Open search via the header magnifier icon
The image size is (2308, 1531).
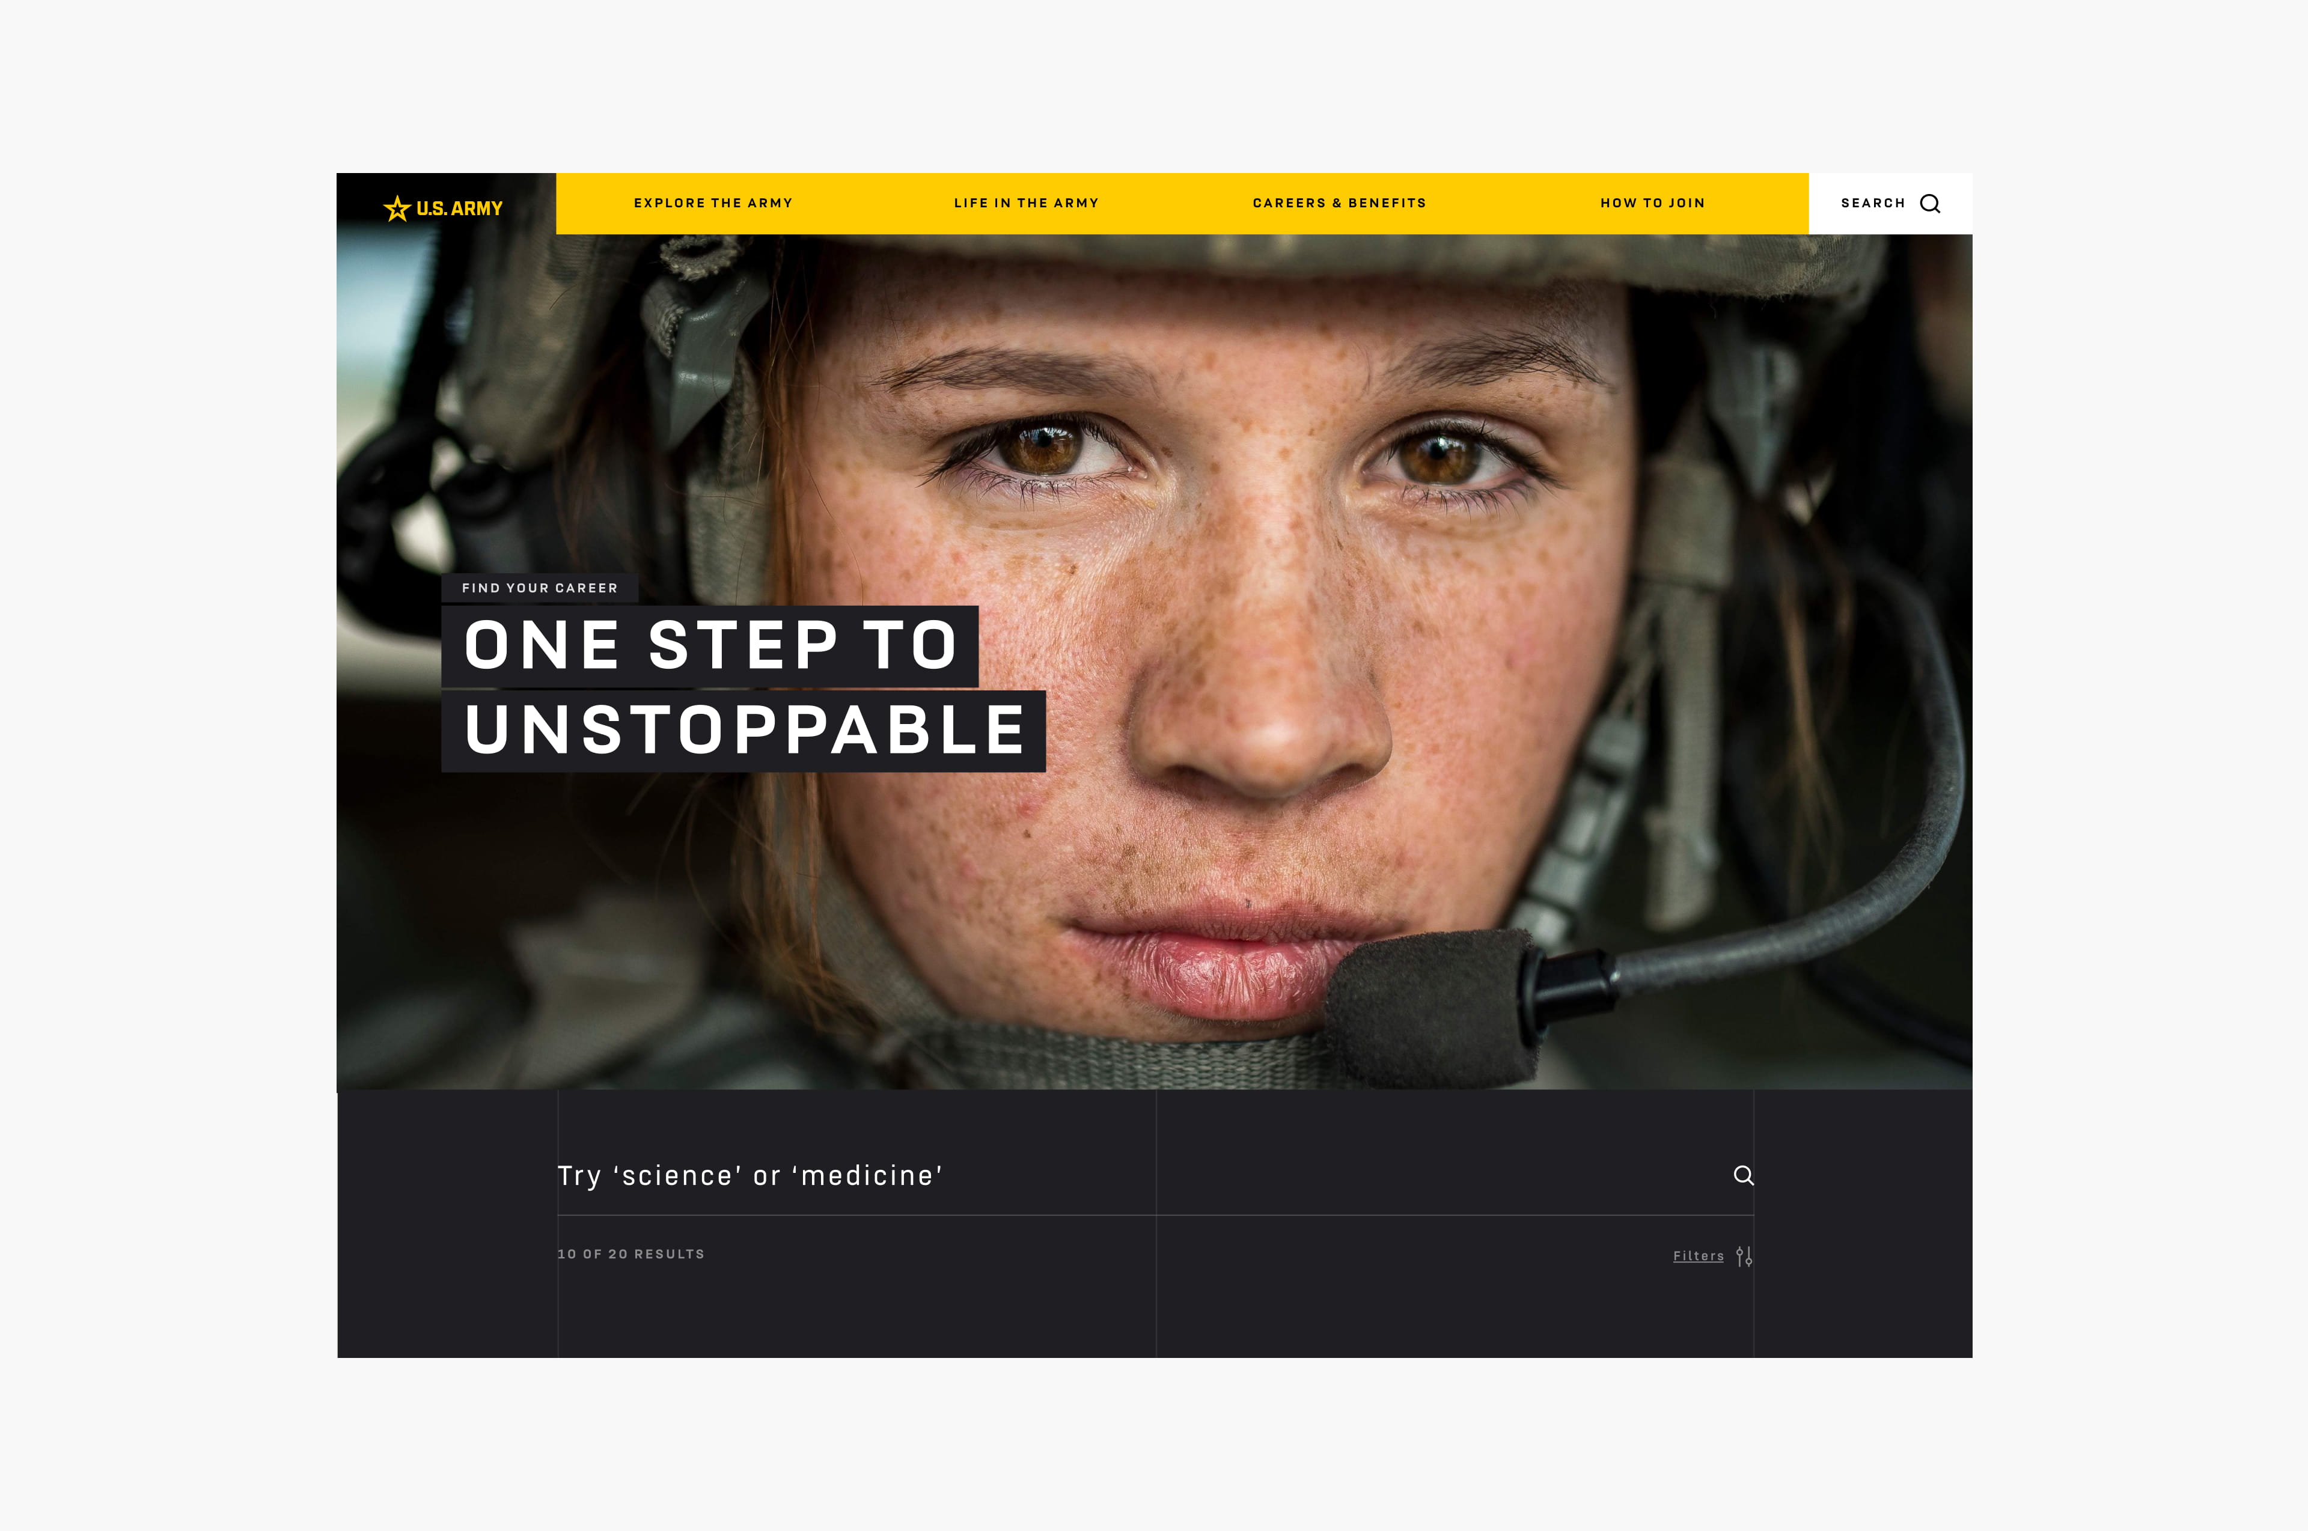click(x=1930, y=204)
